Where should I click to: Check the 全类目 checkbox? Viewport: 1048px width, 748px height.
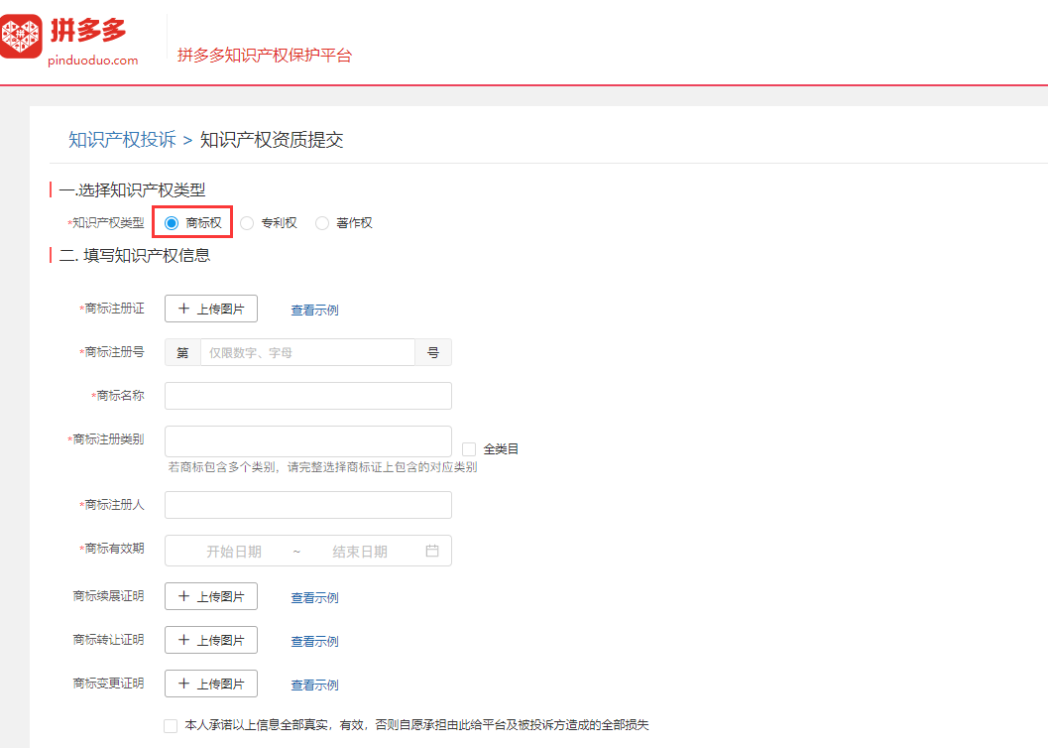469,449
